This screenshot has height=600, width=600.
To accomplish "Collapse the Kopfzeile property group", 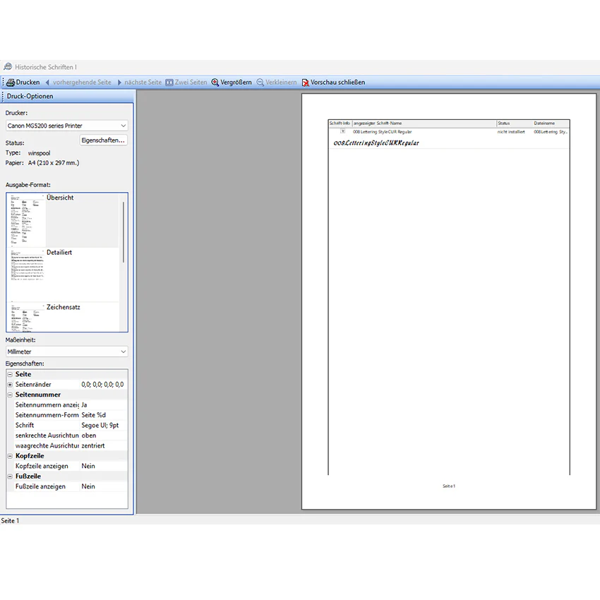I will 11,456.
